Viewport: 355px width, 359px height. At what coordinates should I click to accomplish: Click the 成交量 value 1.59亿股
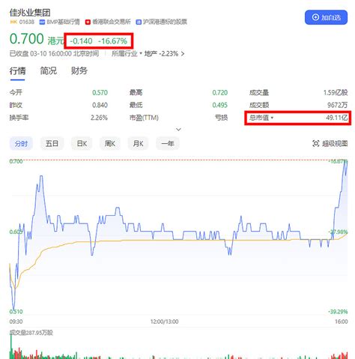click(336, 93)
